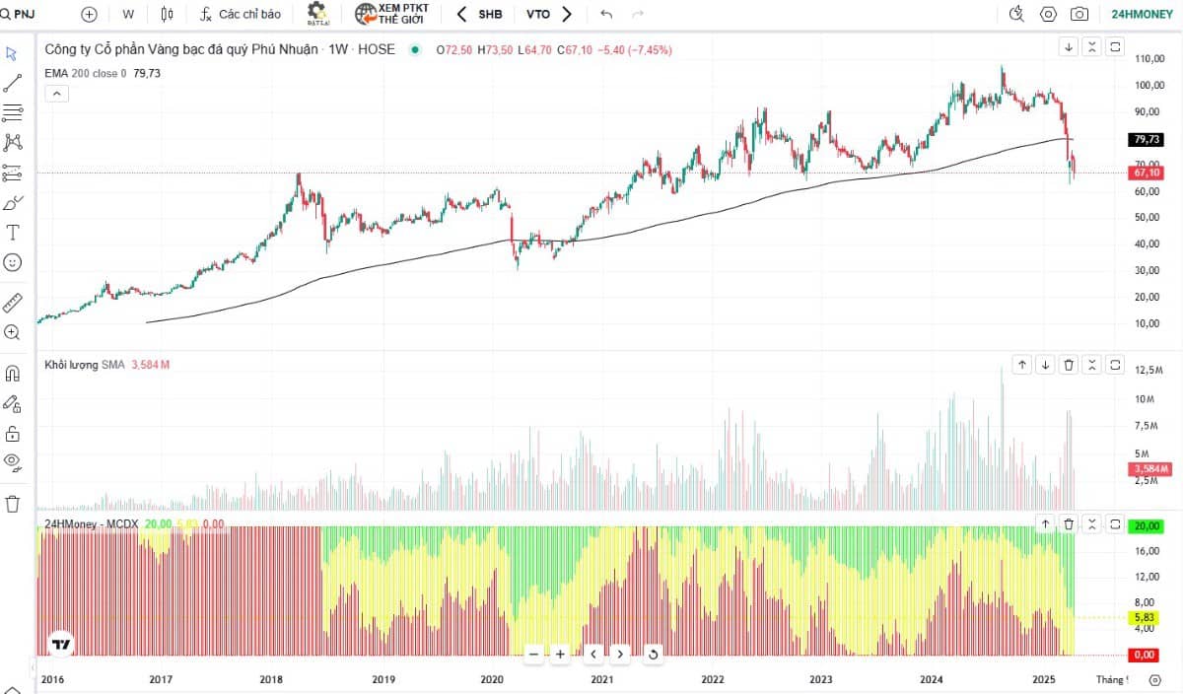1183x694 pixels.
Task: Maximize the volume pane
Action: pos(1116,365)
